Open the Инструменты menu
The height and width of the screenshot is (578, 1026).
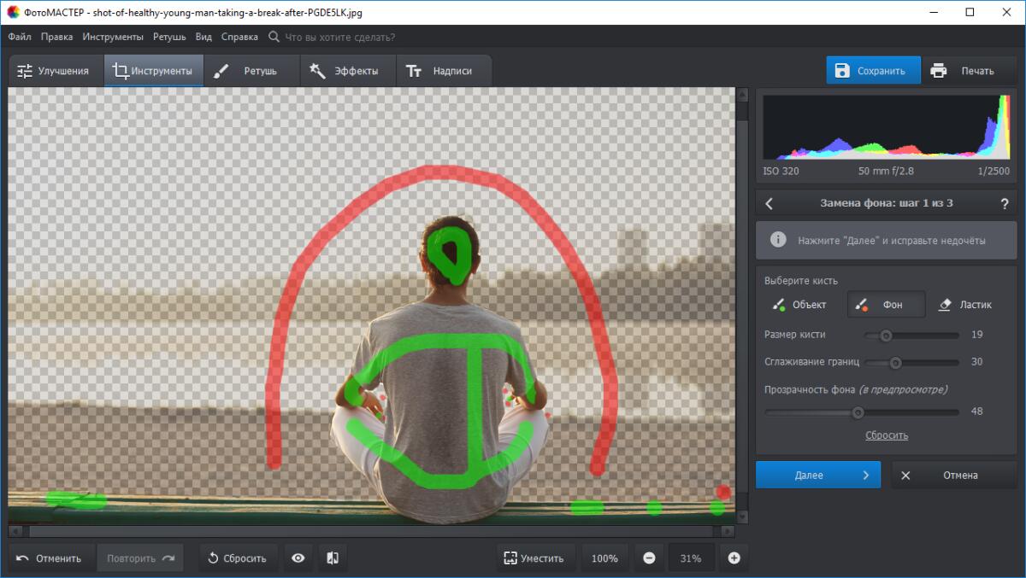(x=113, y=37)
